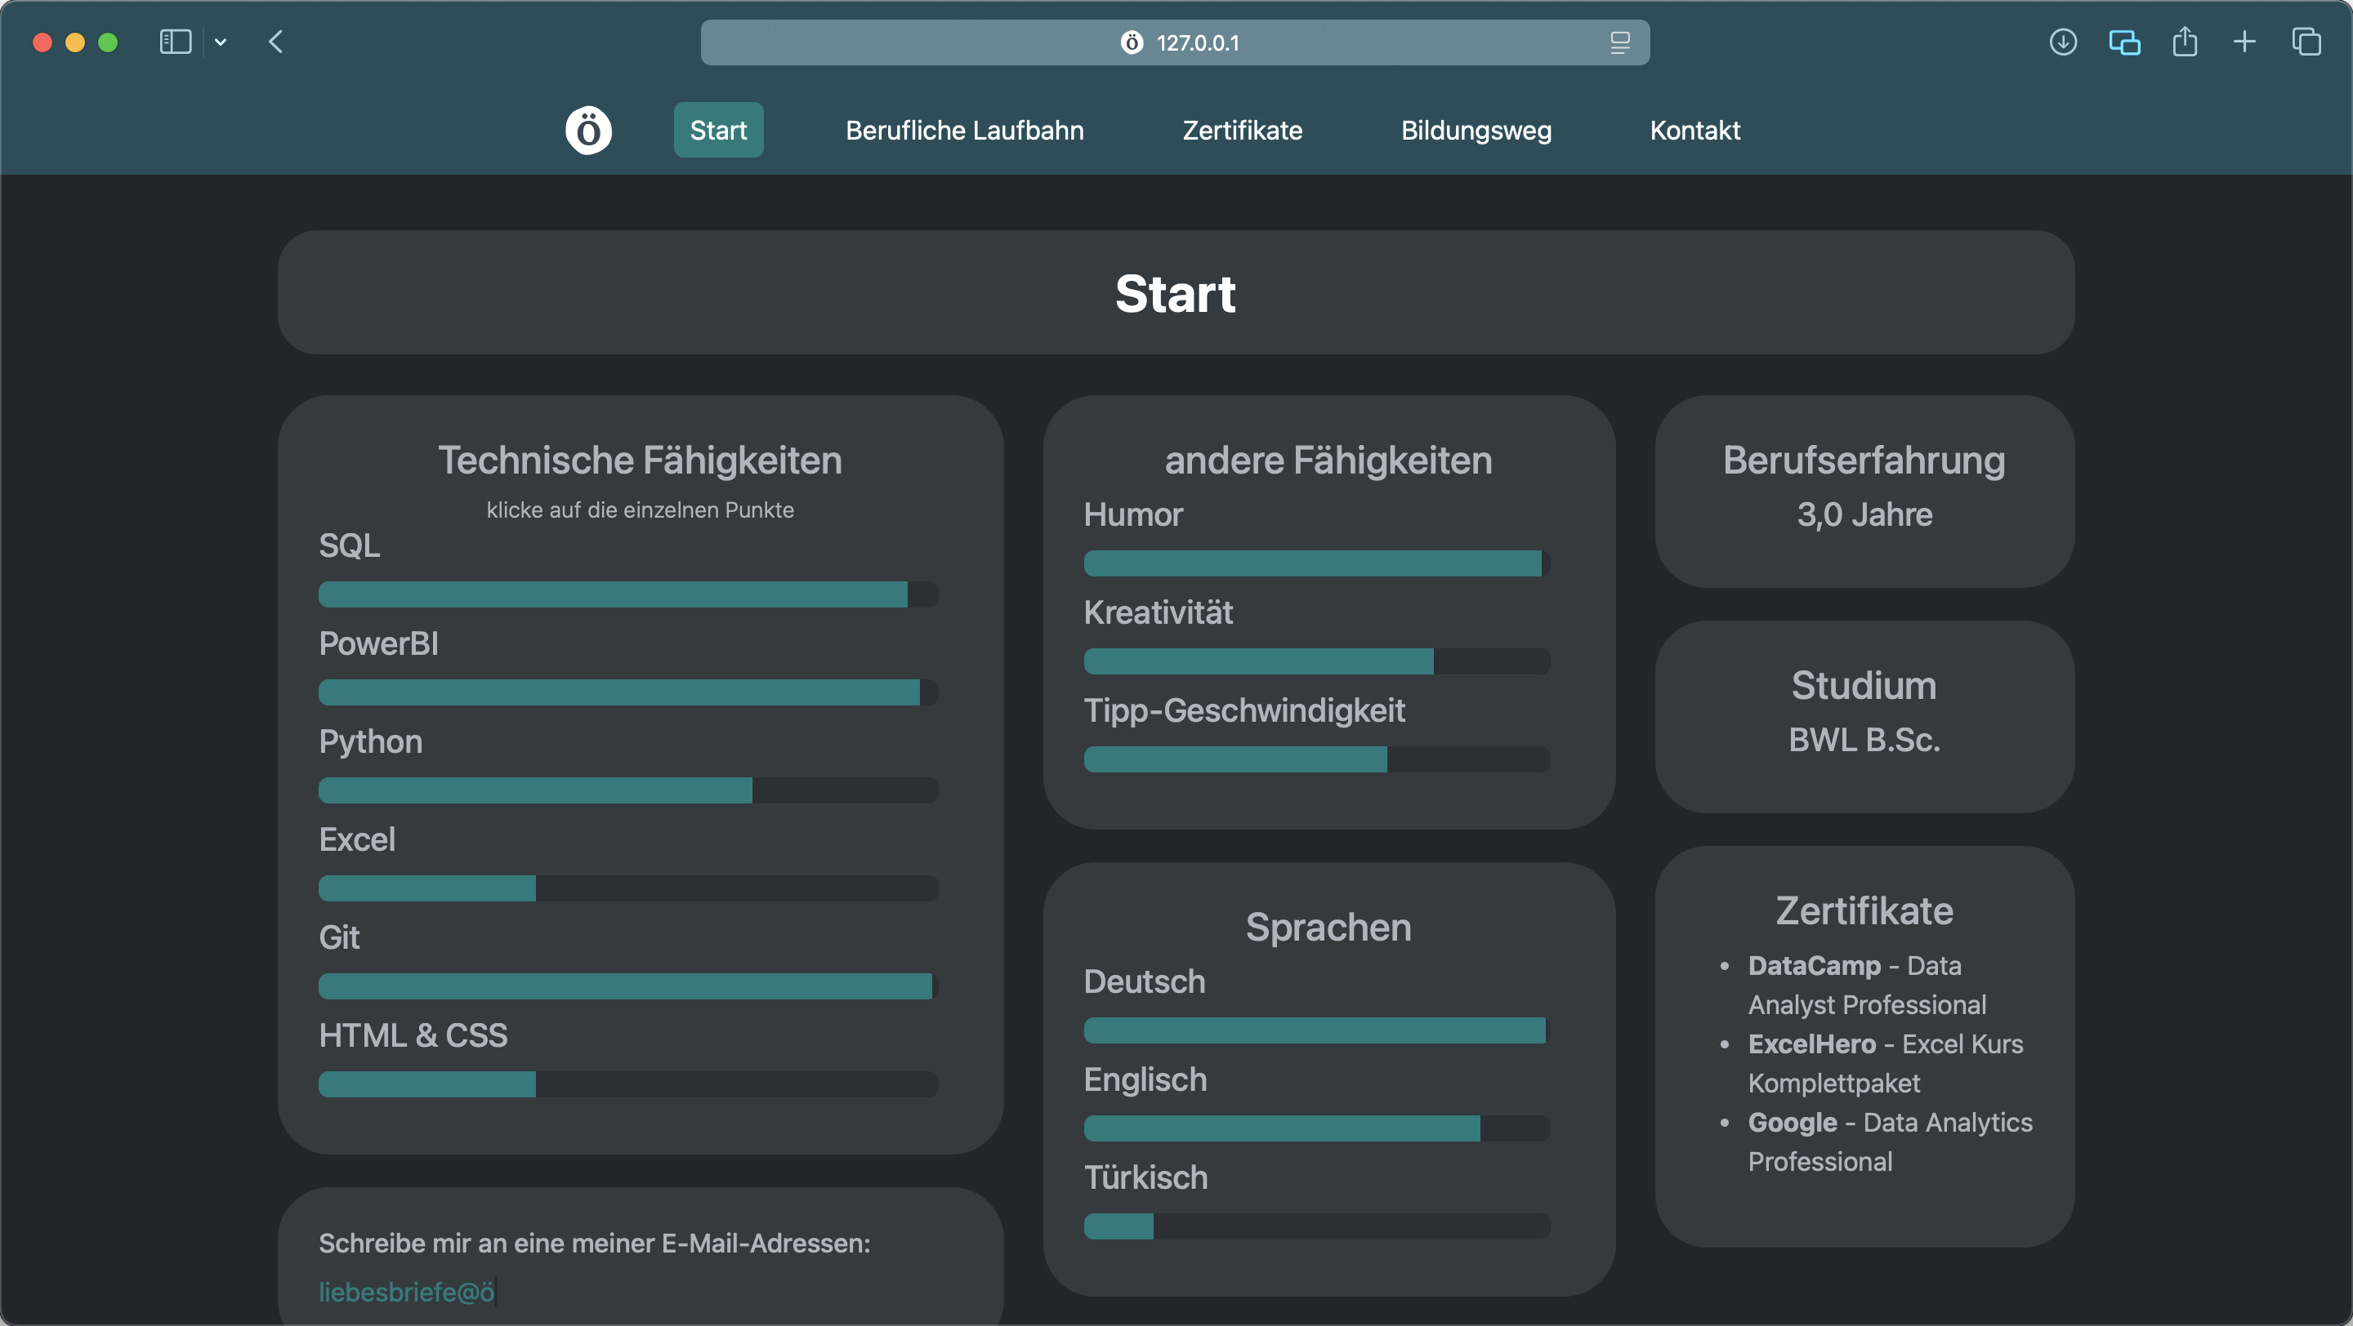Open the sidebar dropdown chevron
The width and height of the screenshot is (2353, 1326).
coord(220,42)
